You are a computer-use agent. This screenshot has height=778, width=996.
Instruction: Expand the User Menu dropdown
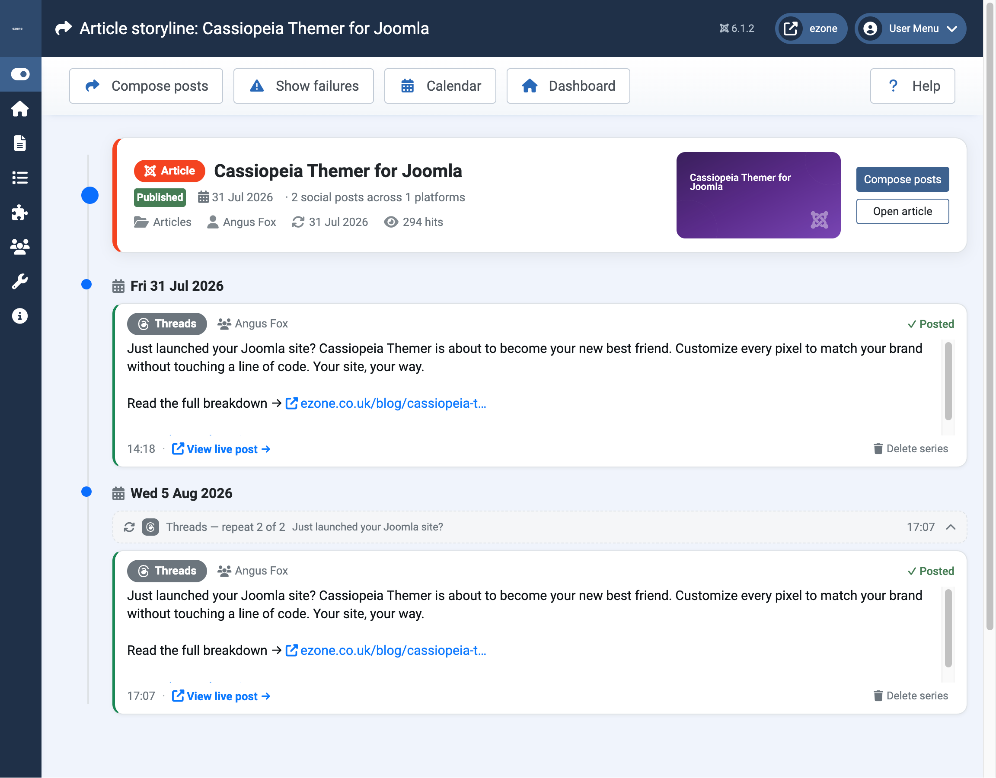click(x=910, y=28)
